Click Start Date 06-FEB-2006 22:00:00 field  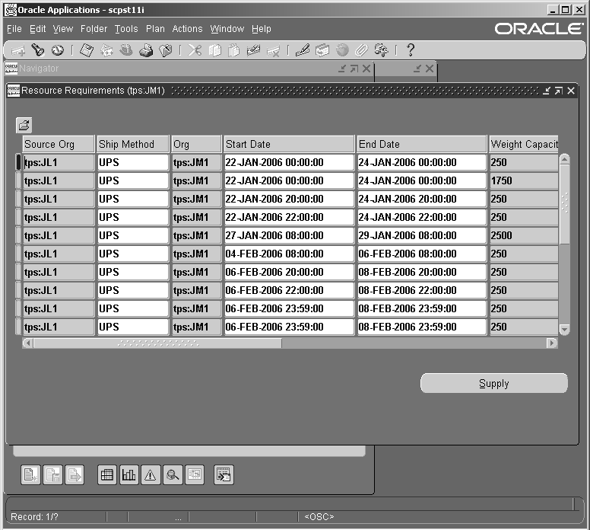click(x=289, y=290)
